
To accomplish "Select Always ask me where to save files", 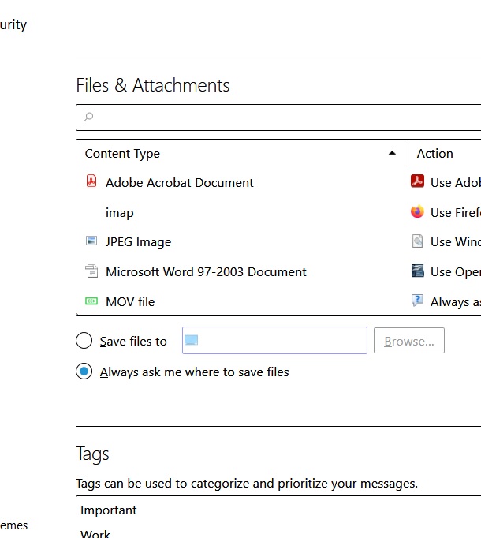I will 84,372.
